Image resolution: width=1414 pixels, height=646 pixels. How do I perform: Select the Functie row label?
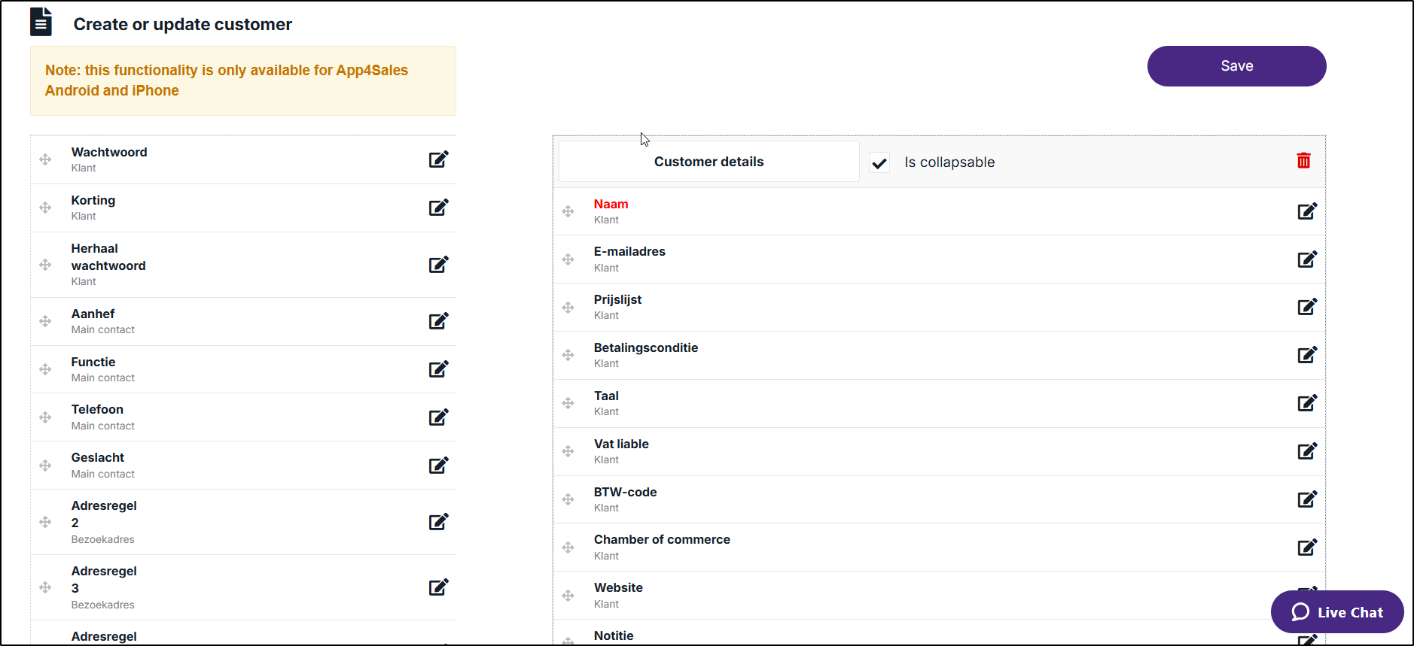click(x=93, y=362)
